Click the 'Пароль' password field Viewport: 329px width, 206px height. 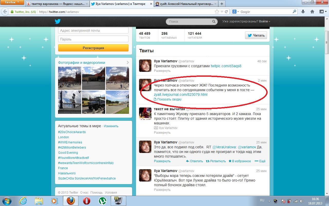coord(93,39)
